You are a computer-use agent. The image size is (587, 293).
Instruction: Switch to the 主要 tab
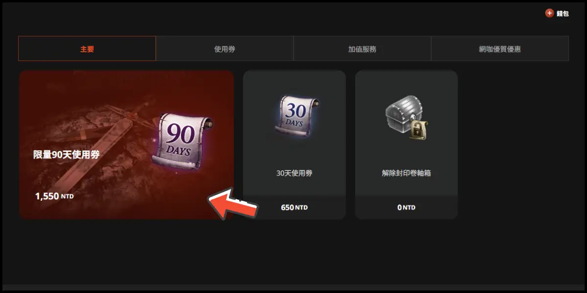[87, 48]
